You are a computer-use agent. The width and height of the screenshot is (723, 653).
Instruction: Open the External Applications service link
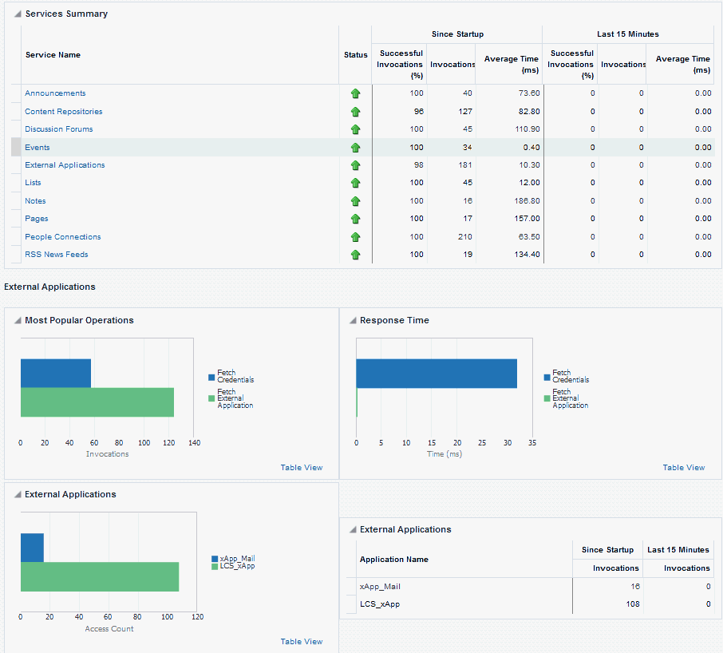[x=65, y=165]
